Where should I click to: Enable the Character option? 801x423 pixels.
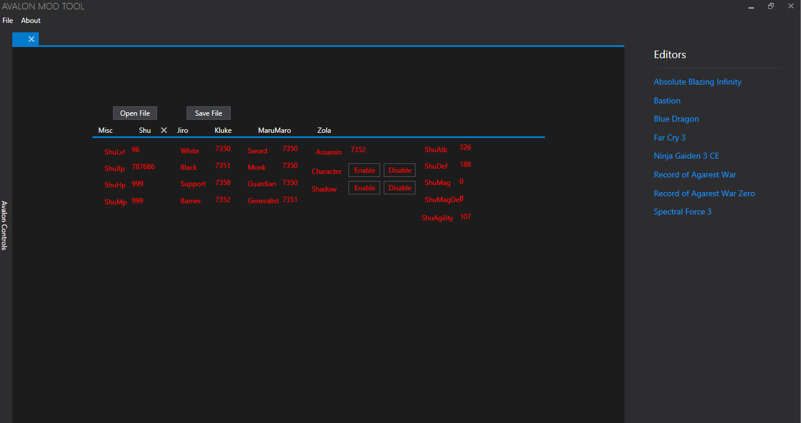click(364, 170)
